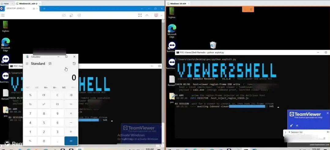
Task: Open Calculator navigation menu
Action: click(27, 64)
